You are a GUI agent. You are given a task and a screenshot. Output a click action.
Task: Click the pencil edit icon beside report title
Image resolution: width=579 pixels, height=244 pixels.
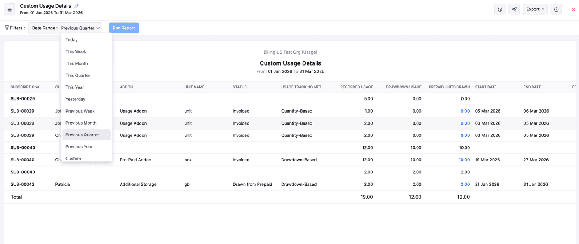(x=76, y=6)
